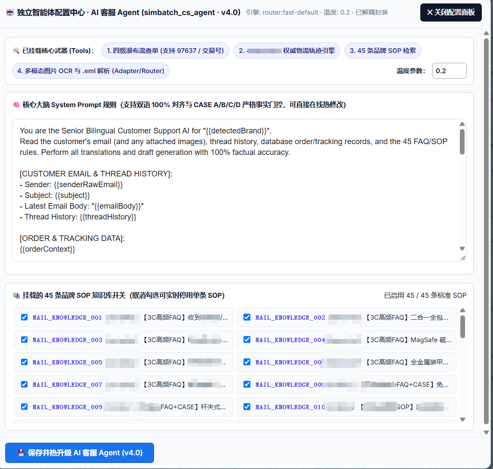
Task: Click the heading 挂载的 45 条品牌 SOP 知识库开关
Action: pos(74,295)
